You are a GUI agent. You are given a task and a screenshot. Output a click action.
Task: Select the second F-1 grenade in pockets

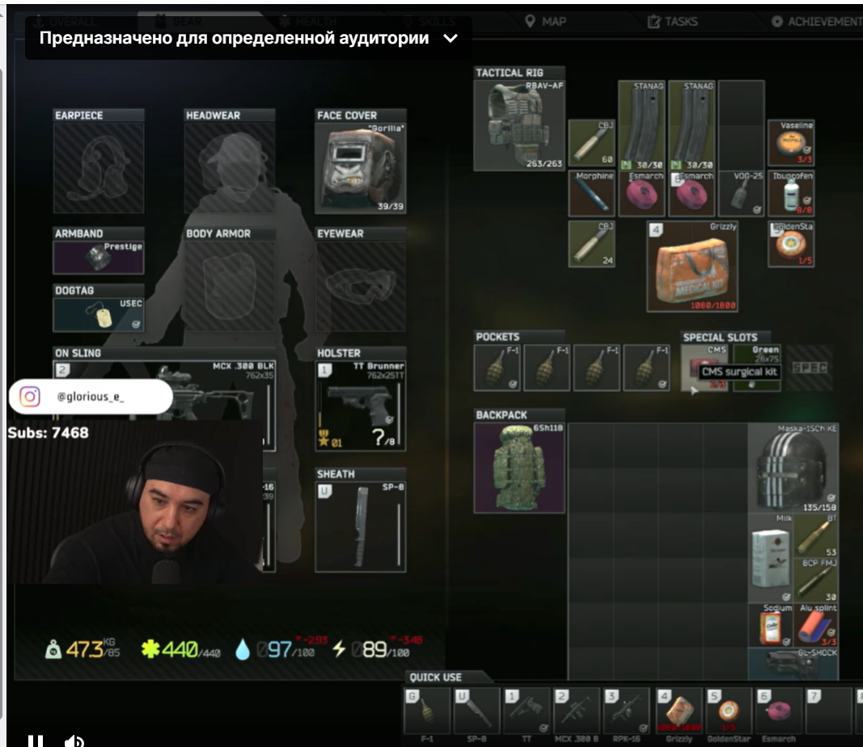click(547, 368)
